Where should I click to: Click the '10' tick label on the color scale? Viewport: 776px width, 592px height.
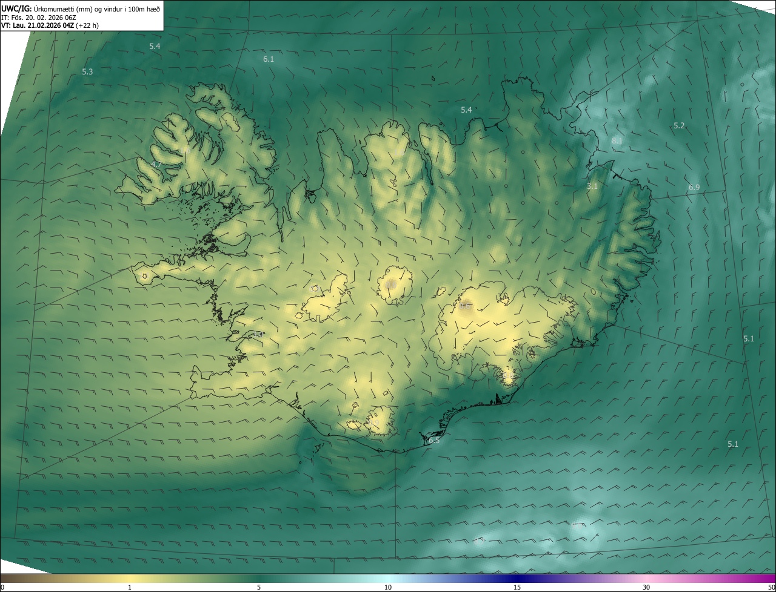point(388,587)
